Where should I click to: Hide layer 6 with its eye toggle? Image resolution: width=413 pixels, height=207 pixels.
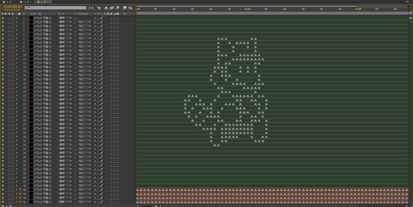point(3,39)
